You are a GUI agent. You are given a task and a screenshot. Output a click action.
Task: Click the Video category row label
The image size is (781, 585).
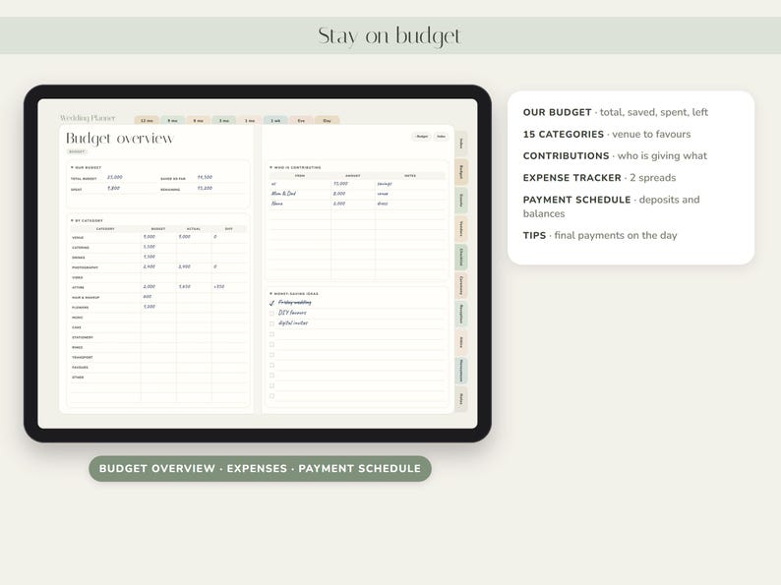click(78, 277)
